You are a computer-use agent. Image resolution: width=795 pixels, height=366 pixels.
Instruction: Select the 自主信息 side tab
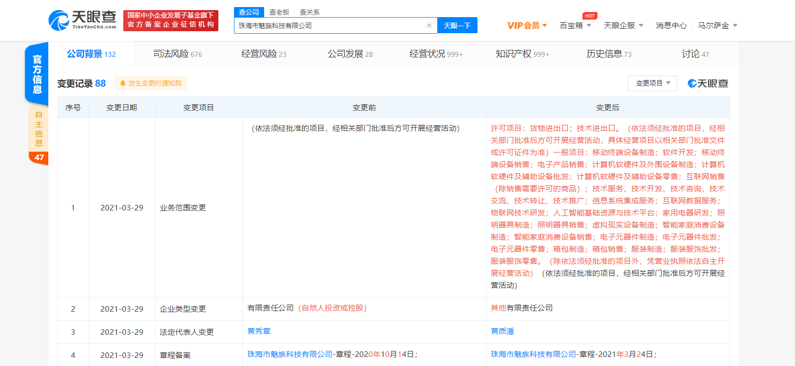[x=39, y=129]
